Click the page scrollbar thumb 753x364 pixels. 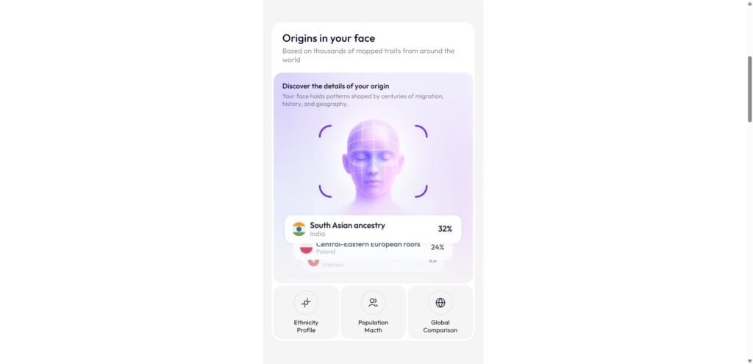(749, 89)
